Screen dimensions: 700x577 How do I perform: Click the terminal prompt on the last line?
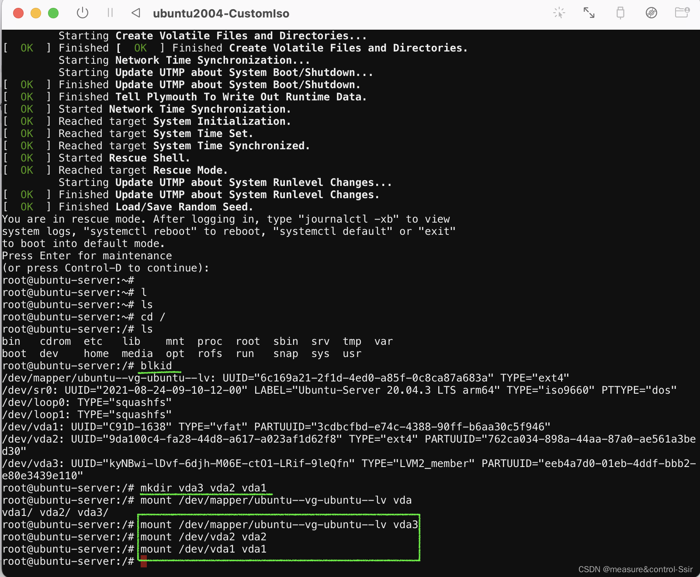click(x=68, y=561)
